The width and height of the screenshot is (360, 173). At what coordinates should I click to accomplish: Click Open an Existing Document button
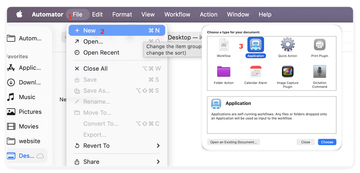tap(234, 142)
